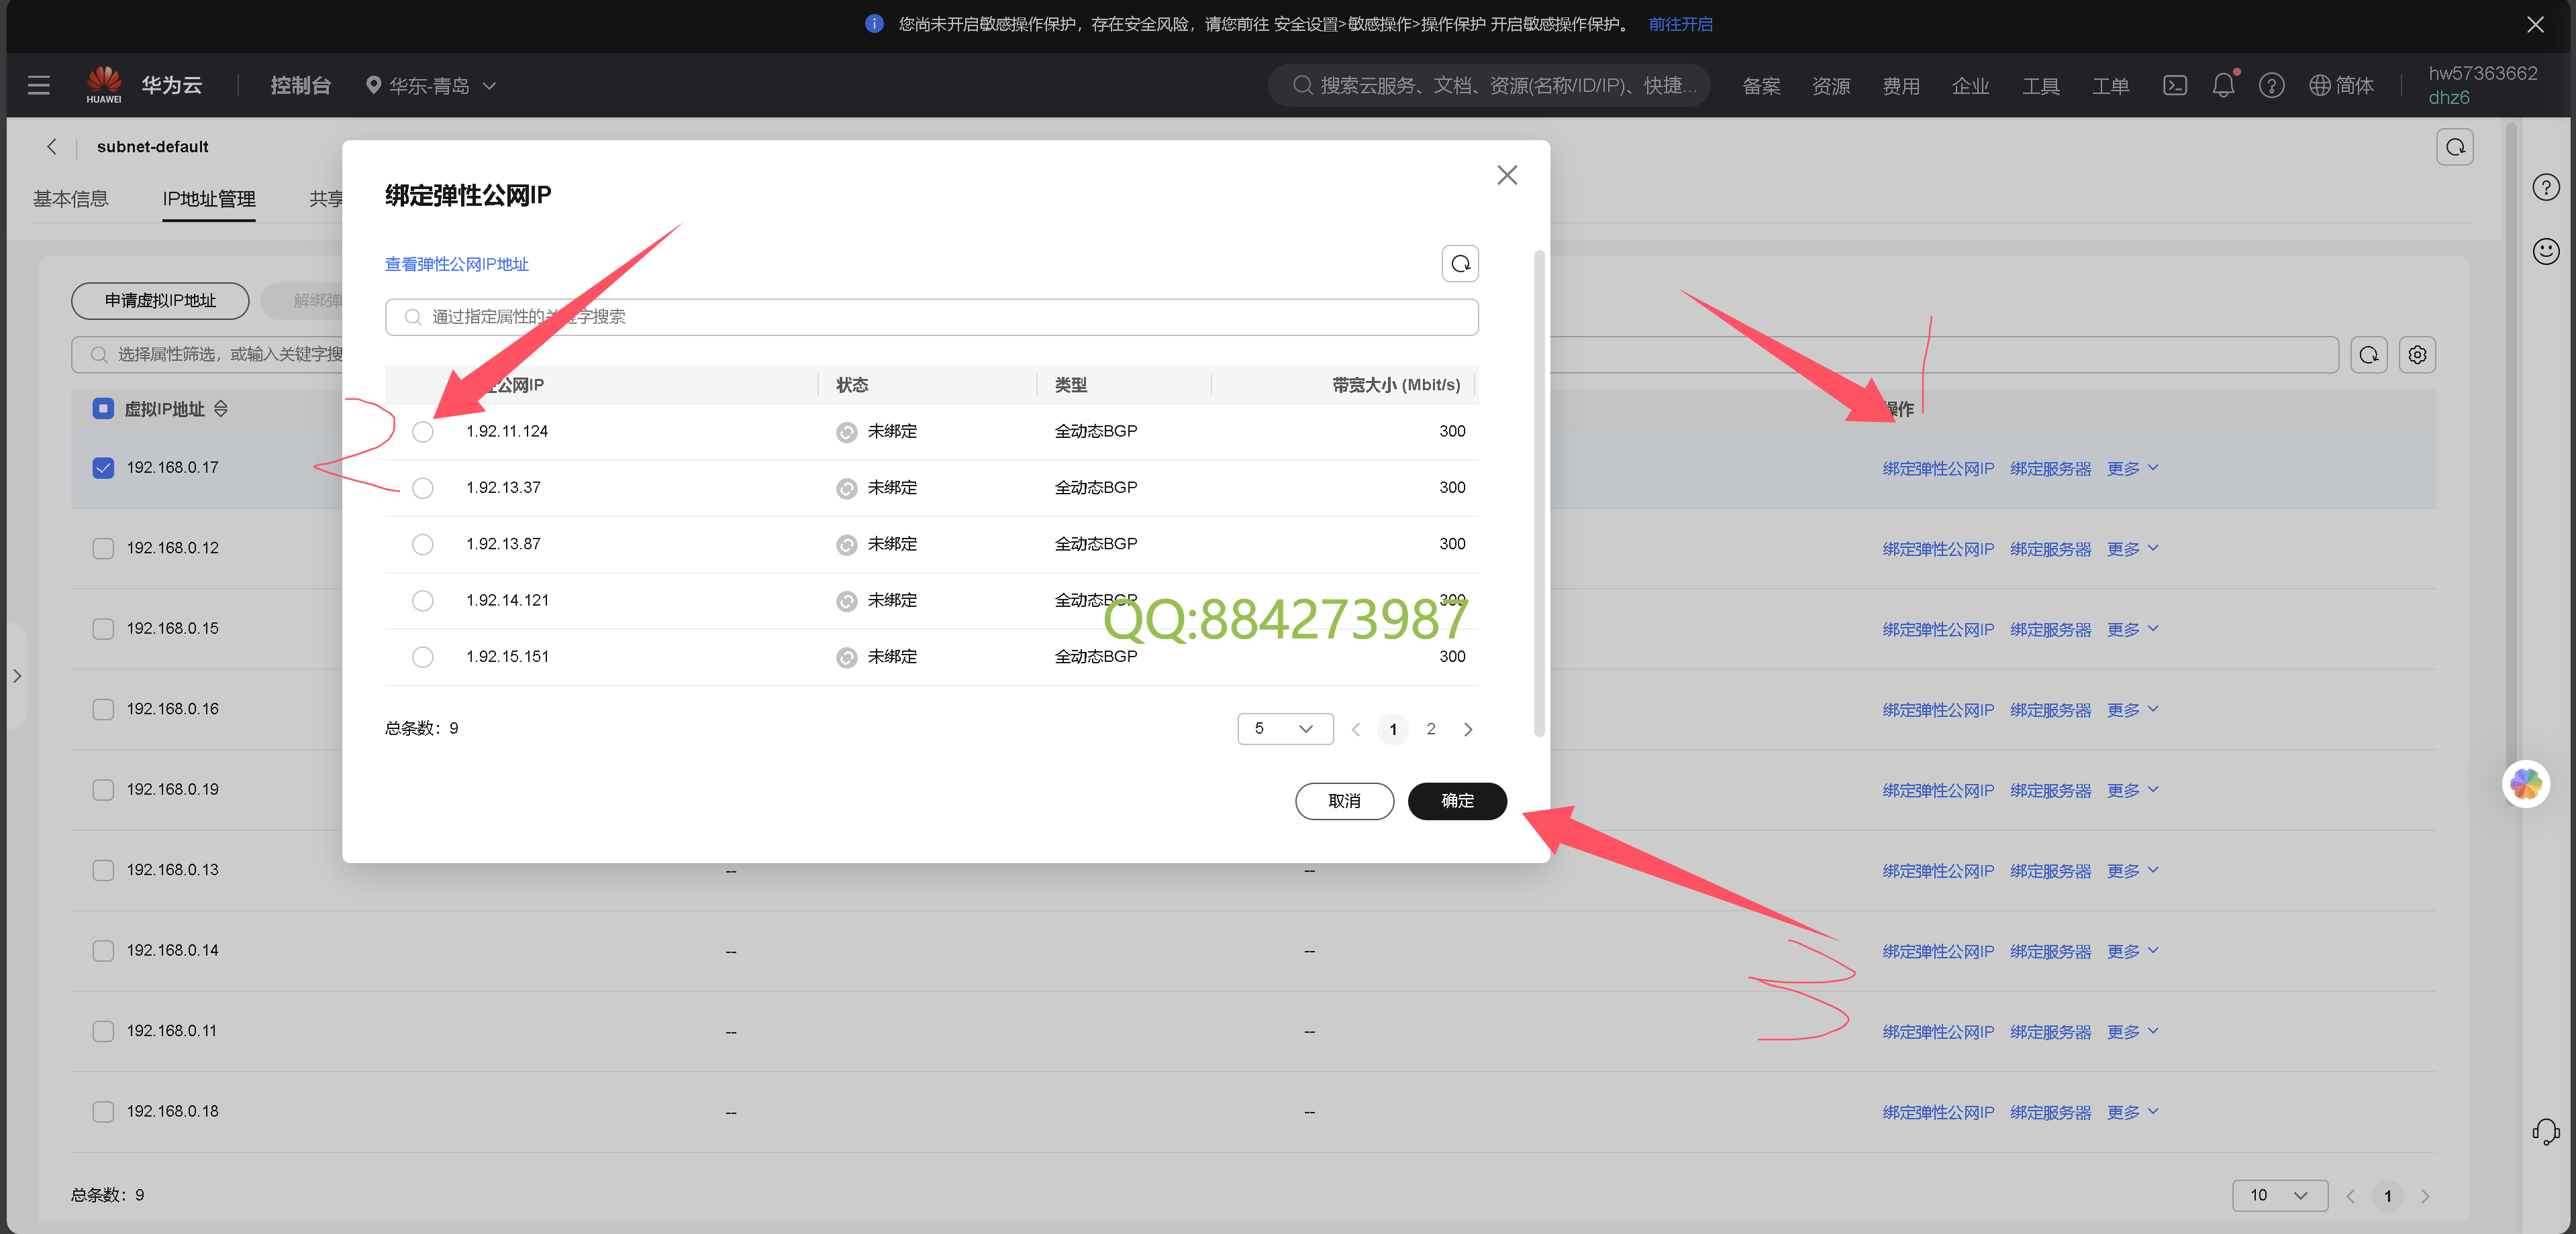2576x1234 pixels.
Task: Toggle the select-all virtual IP checkbox
Action: [x=103, y=408]
